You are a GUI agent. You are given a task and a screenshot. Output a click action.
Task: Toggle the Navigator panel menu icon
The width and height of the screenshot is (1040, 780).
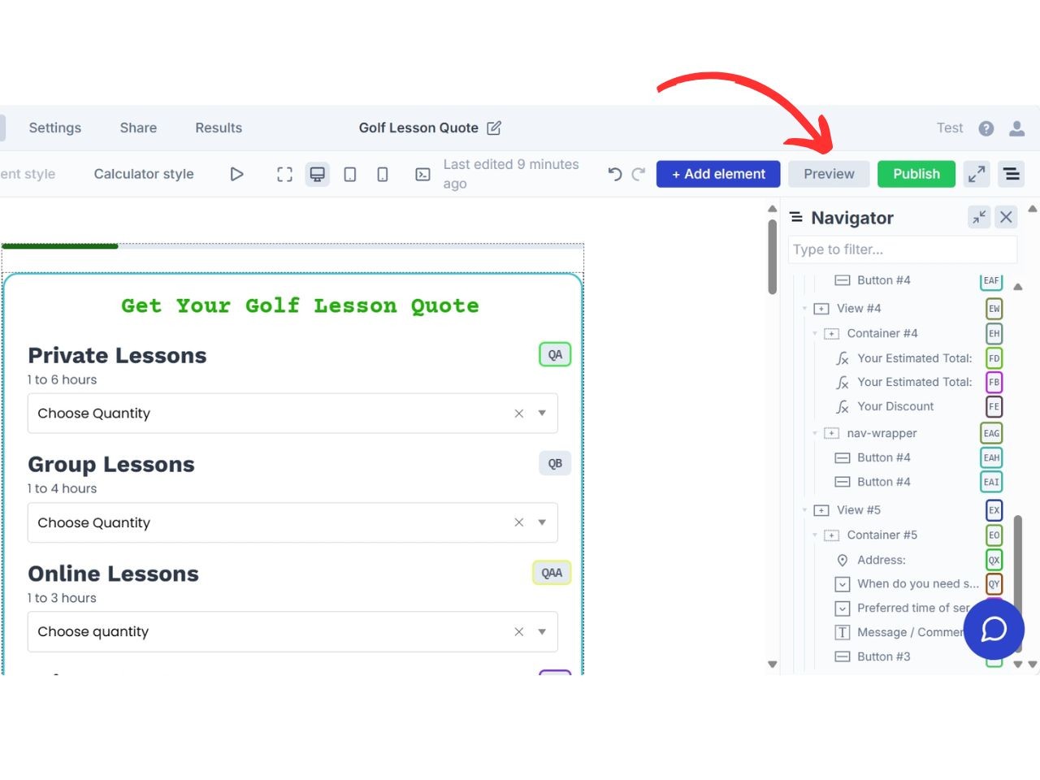(x=1012, y=174)
